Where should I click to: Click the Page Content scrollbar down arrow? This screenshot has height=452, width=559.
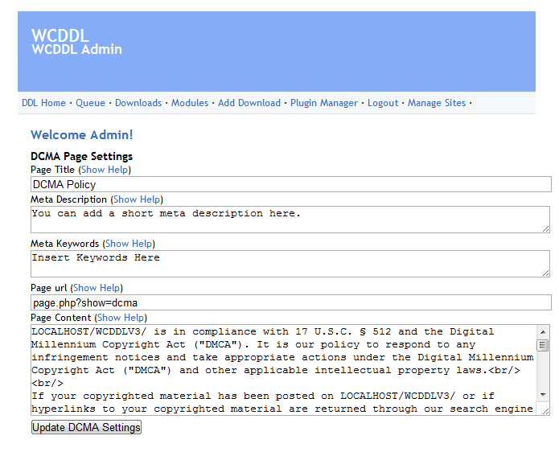[x=543, y=394]
